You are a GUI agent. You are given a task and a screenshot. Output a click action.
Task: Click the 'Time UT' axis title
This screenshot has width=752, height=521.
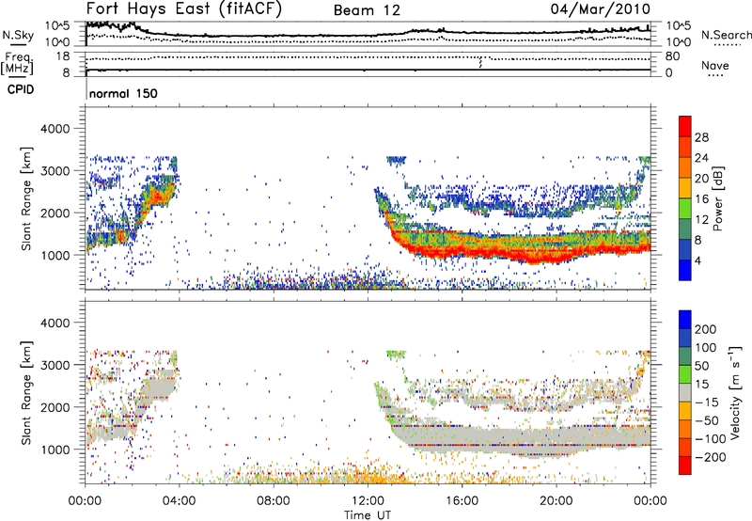tap(368, 515)
